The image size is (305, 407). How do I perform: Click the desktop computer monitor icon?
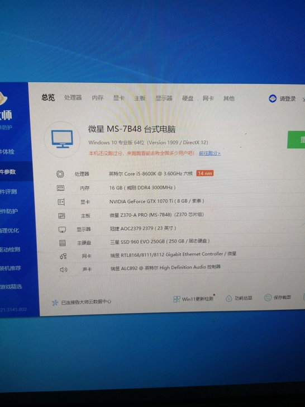62,139
